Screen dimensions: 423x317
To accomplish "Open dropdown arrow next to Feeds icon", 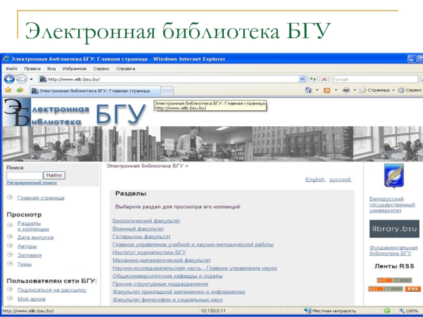I will click(x=336, y=90).
